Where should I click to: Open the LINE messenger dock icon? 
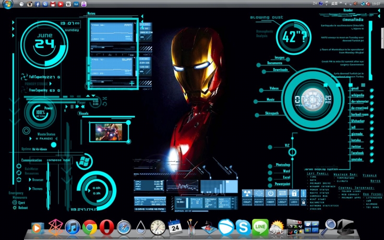(260, 227)
